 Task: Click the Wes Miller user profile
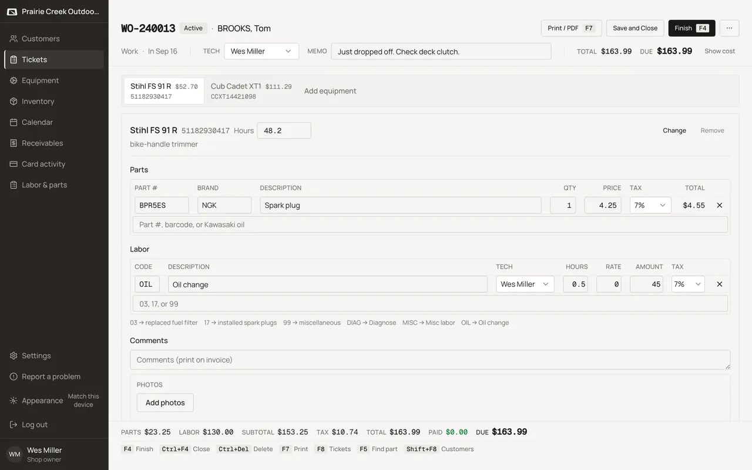[x=54, y=455]
